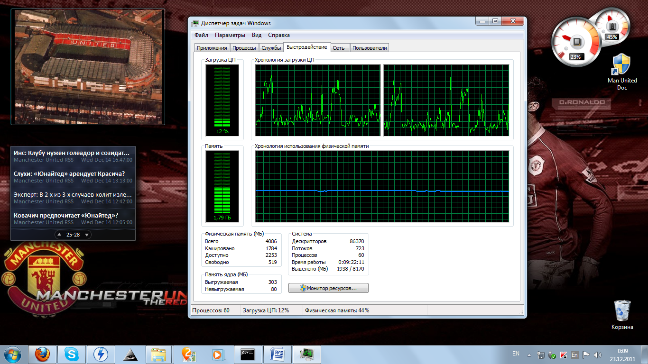Click the taskbar clock showing 0:09
Viewport: 648px width, 364px height.
pyautogui.click(x=623, y=355)
